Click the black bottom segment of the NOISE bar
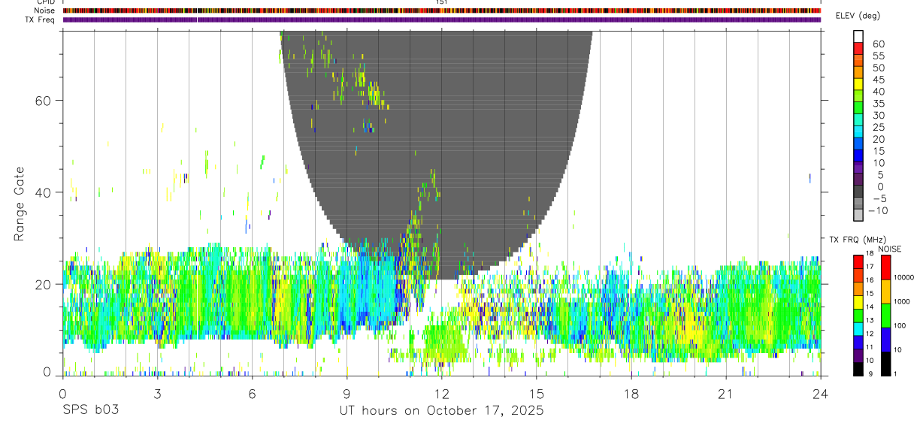This screenshot has height=426, width=923. point(885,364)
